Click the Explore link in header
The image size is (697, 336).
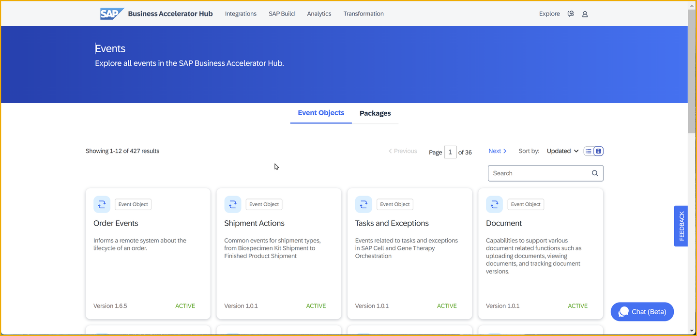click(549, 14)
